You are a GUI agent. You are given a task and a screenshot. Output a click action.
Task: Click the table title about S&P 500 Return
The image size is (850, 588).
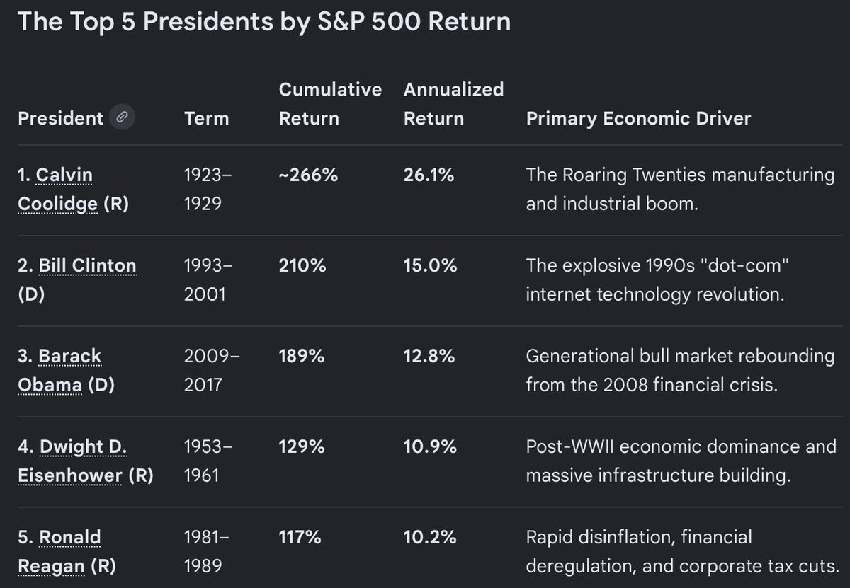[263, 21]
